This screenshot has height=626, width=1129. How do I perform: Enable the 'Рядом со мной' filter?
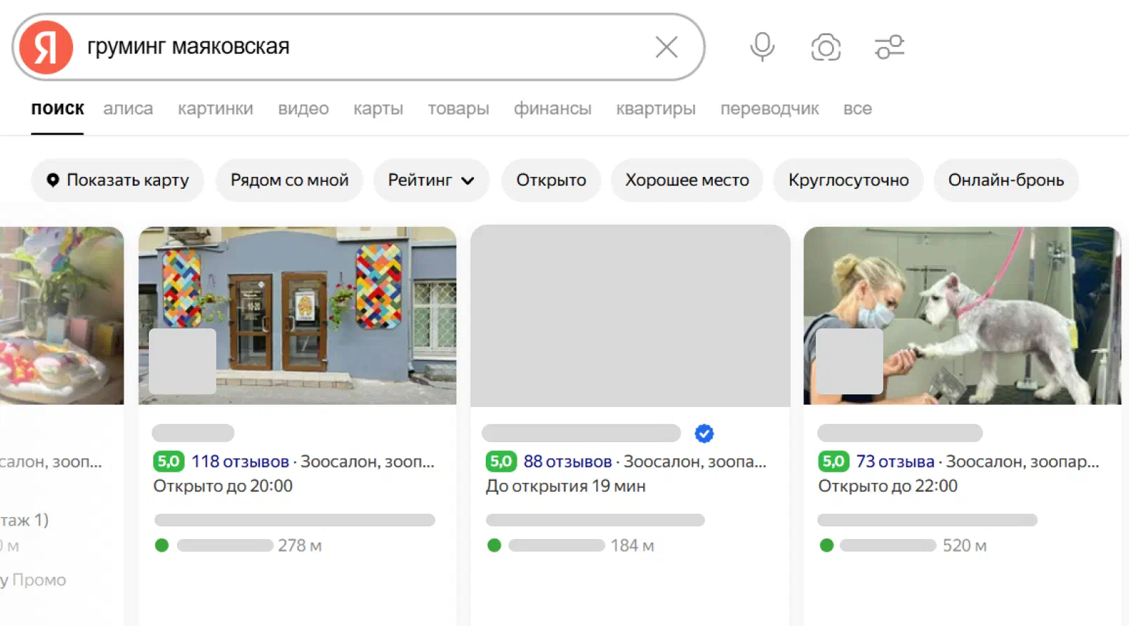point(289,180)
